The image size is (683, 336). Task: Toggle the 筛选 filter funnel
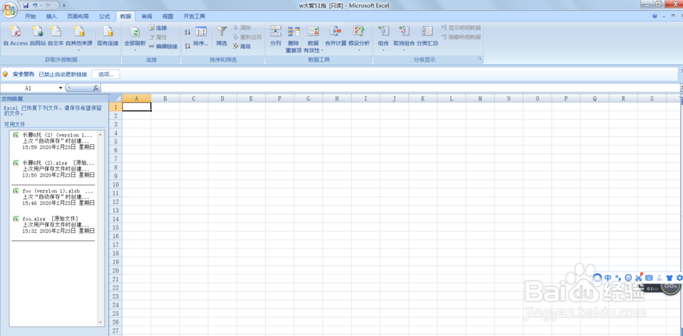pyautogui.click(x=222, y=36)
